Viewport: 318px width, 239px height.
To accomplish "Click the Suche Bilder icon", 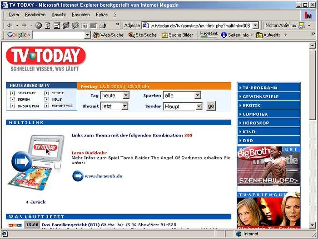I will (164, 35).
